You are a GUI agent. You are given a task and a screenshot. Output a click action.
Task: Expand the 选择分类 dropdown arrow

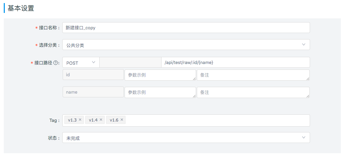[304, 45]
